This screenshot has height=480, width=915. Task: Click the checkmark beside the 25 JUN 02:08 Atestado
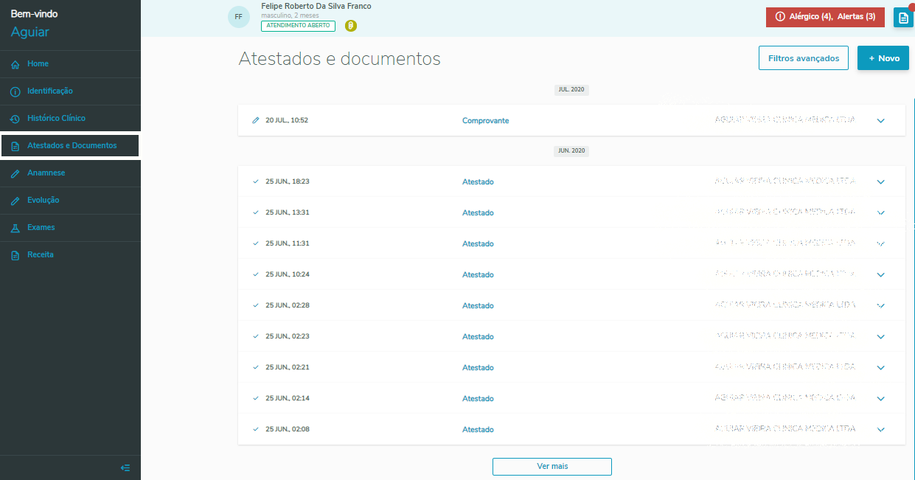(255, 428)
